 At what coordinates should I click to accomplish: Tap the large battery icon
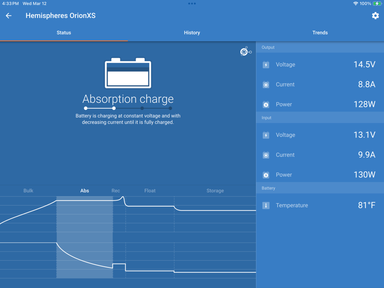click(128, 73)
